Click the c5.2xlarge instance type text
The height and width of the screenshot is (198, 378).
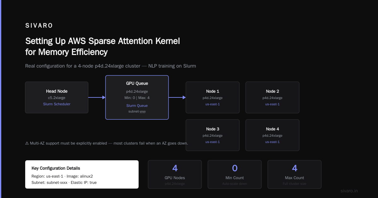[x=57, y=98]
